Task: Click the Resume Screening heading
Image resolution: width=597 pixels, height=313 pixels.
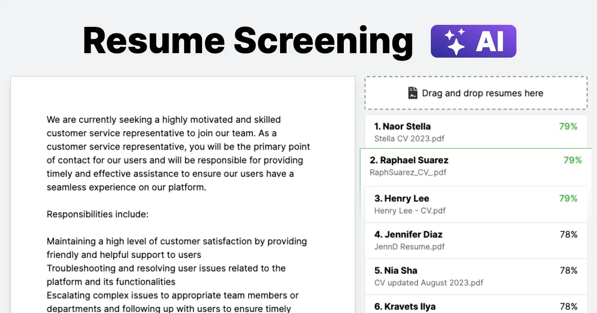Action: [x=248, y=41]
